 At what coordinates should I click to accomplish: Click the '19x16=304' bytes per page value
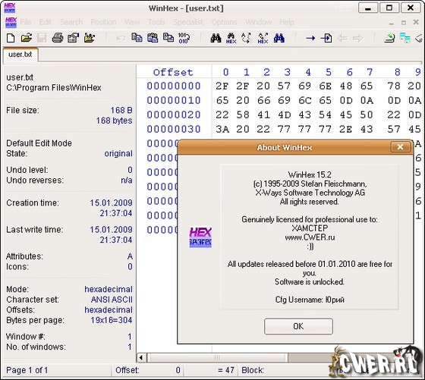[x=112, y=320]
